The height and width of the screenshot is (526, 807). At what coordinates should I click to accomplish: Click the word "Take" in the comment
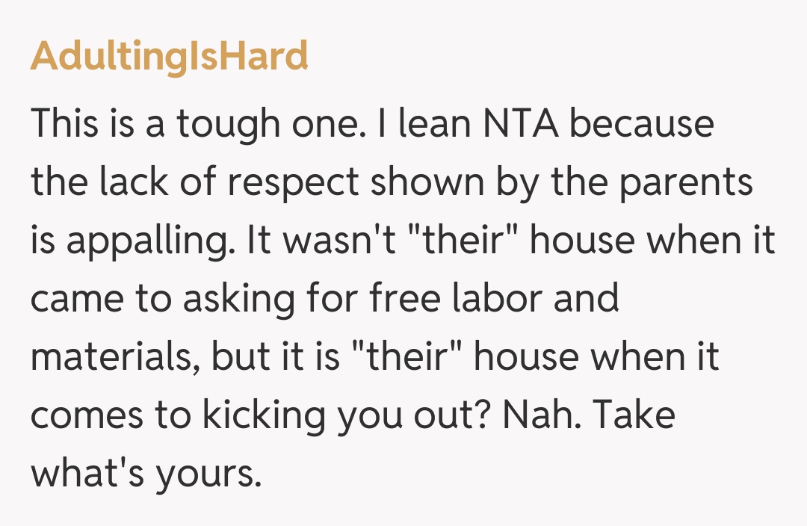point(637,415)
